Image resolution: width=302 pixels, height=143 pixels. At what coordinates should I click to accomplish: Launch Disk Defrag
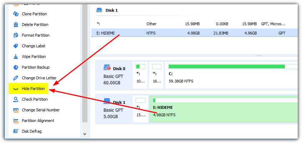[31, 131]
